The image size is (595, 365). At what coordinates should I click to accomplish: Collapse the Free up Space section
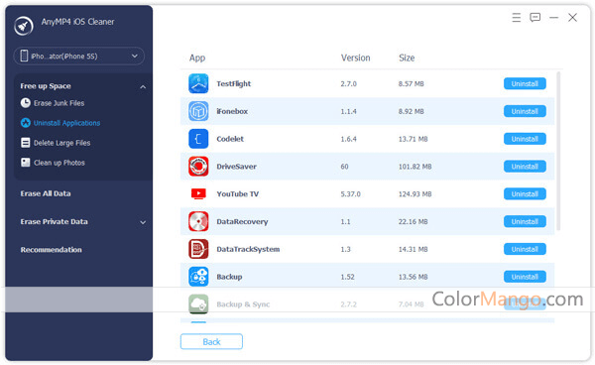coord(143,87)
